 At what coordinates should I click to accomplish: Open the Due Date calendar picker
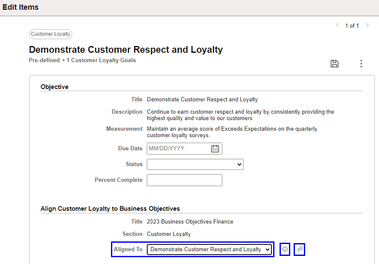click(x=216, y=148)
